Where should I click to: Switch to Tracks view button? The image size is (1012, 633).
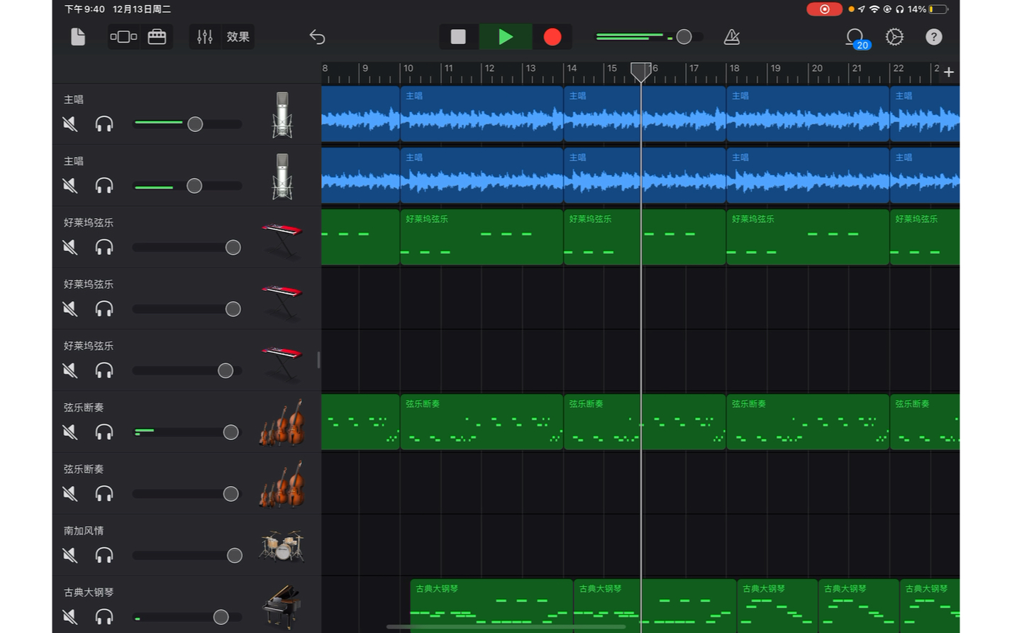point(123,37)
